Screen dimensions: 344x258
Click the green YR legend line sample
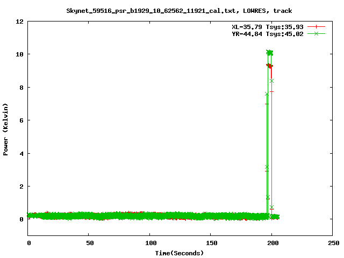tap(316, 33)
